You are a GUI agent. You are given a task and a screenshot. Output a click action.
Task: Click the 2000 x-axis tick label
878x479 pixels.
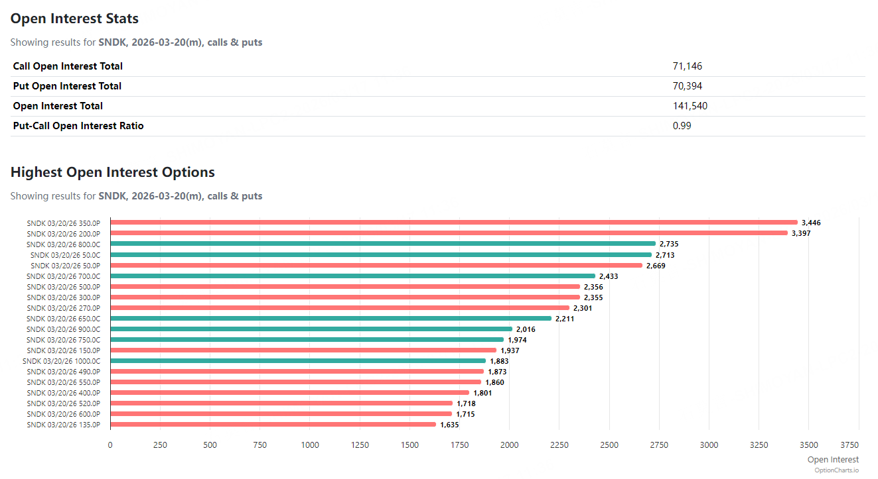tap(510, 445)
